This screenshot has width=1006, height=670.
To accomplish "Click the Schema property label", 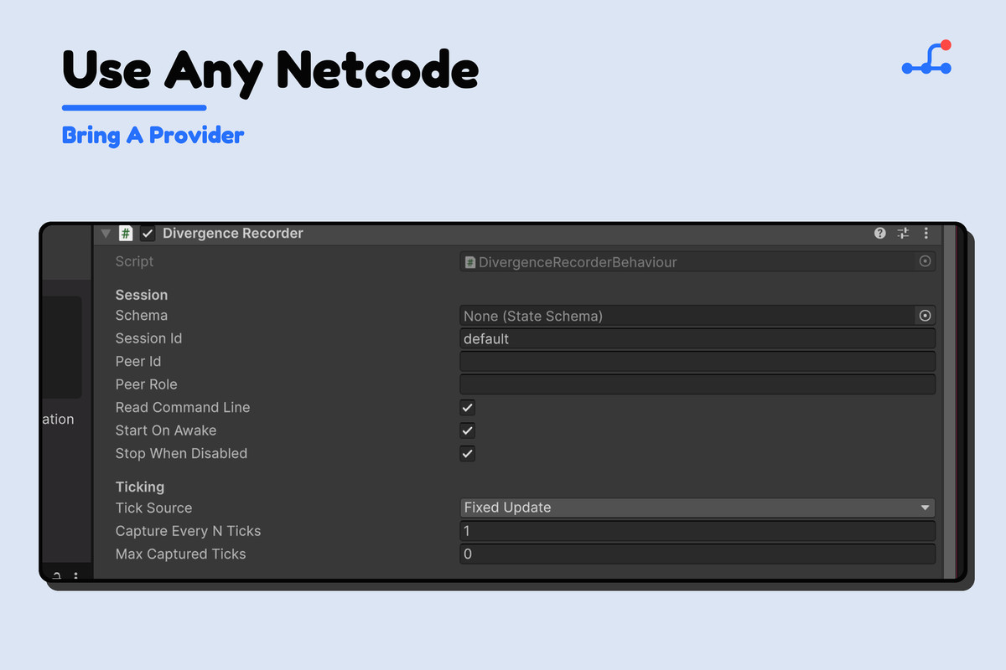I will 142,316.
